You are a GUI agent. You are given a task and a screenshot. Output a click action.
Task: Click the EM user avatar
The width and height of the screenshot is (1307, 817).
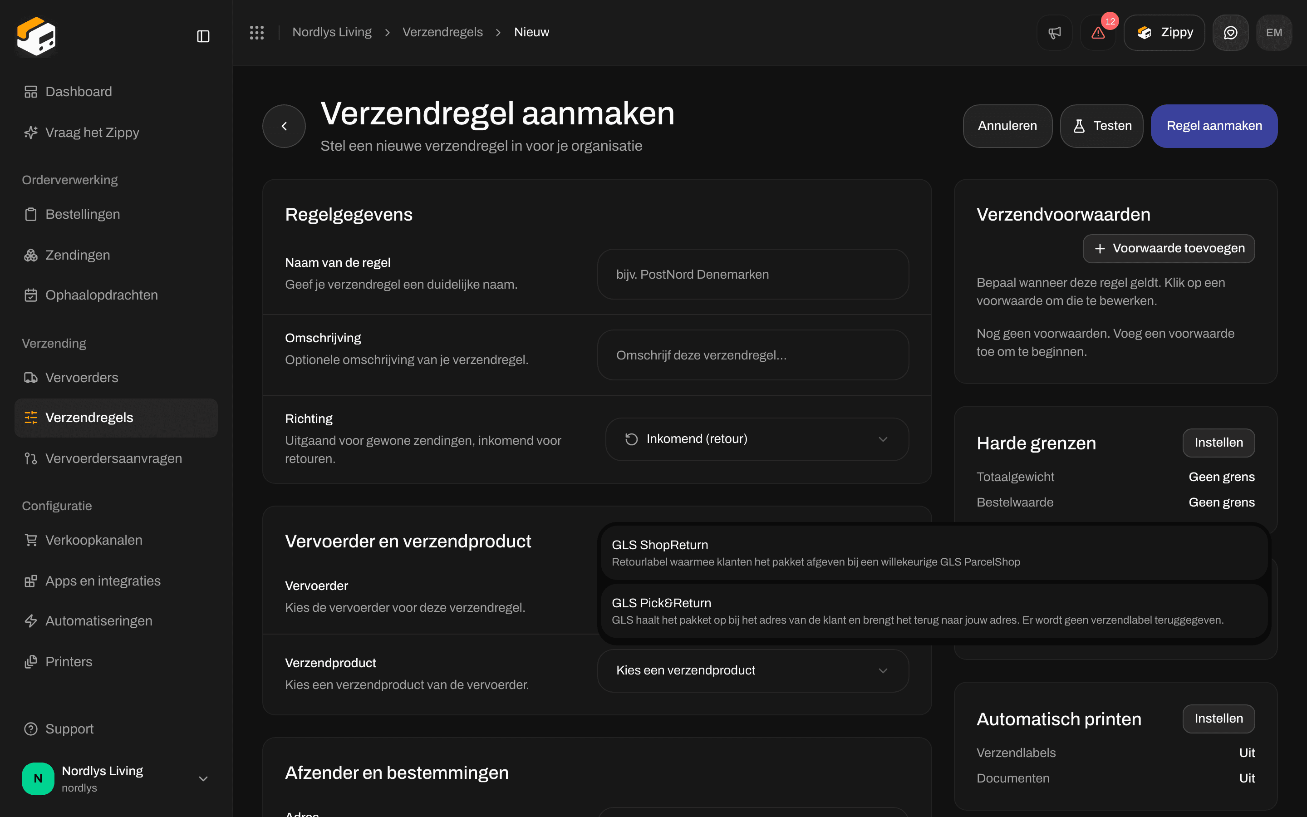[x=1274, y=32]
